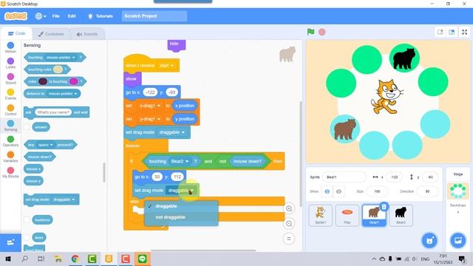
Task: Select the Sound block category
Action: click(10, 79)
